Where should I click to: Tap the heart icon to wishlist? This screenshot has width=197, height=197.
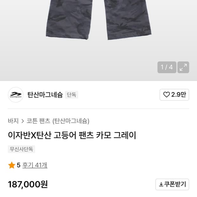click(x=166, y=95)
